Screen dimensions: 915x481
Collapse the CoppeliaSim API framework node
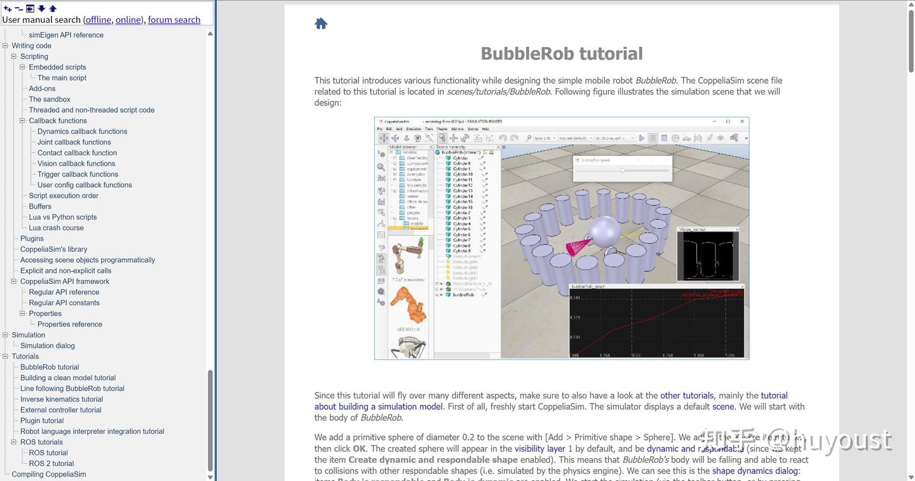click(x=14, y=281)
